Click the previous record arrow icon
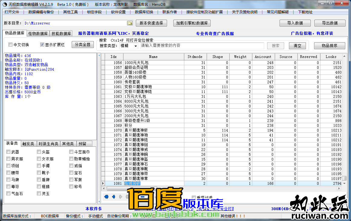This screenshot has height=221, width=351. 113,197
